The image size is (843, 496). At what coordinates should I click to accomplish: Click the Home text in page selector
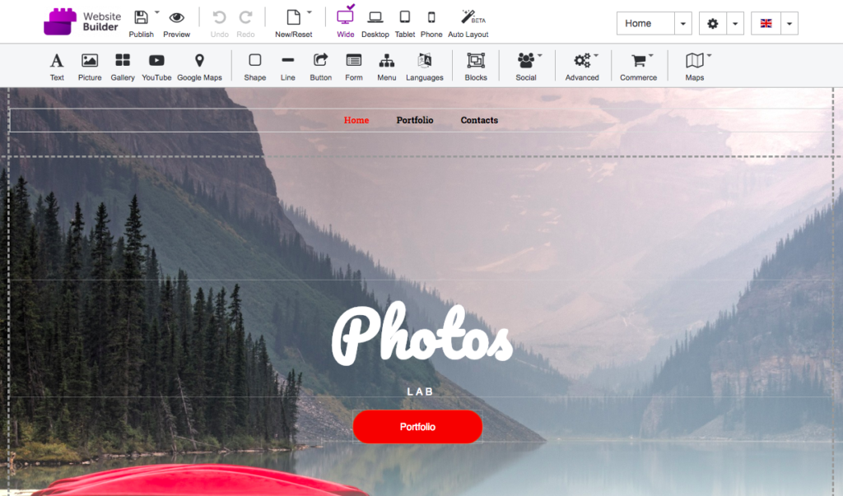(x=638, y=24)
